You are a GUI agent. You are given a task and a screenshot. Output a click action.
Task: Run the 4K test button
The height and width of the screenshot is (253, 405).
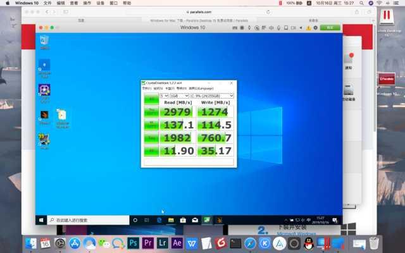tap(151, 151)
